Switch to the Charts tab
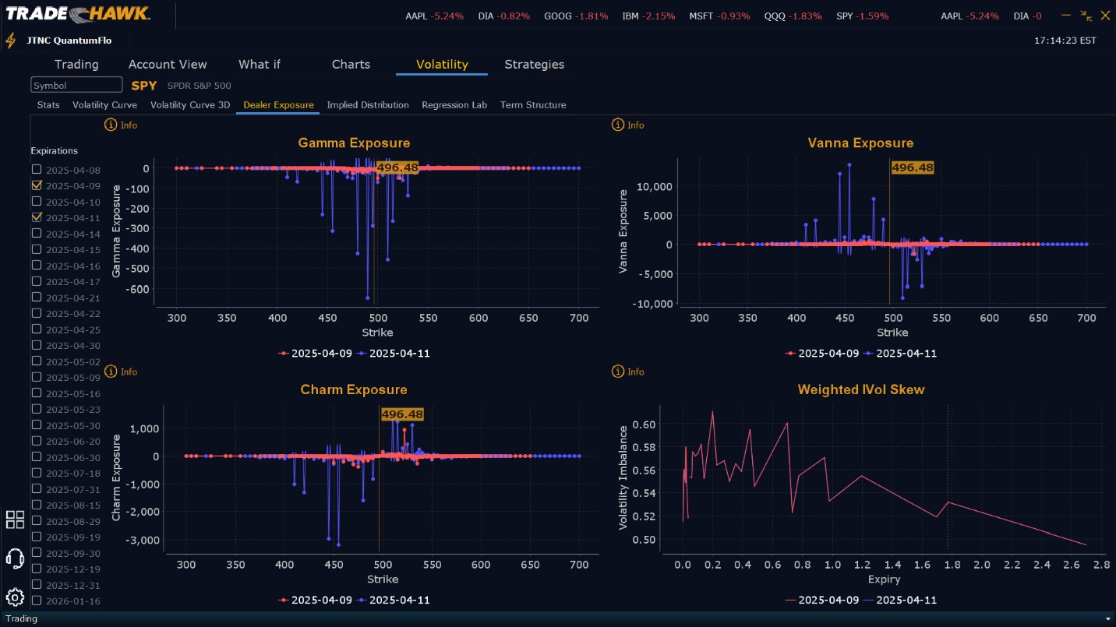The width and height of the screenshot is (1116, 627). point(351,65)
